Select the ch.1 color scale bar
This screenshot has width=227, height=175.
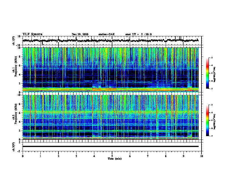208,73
